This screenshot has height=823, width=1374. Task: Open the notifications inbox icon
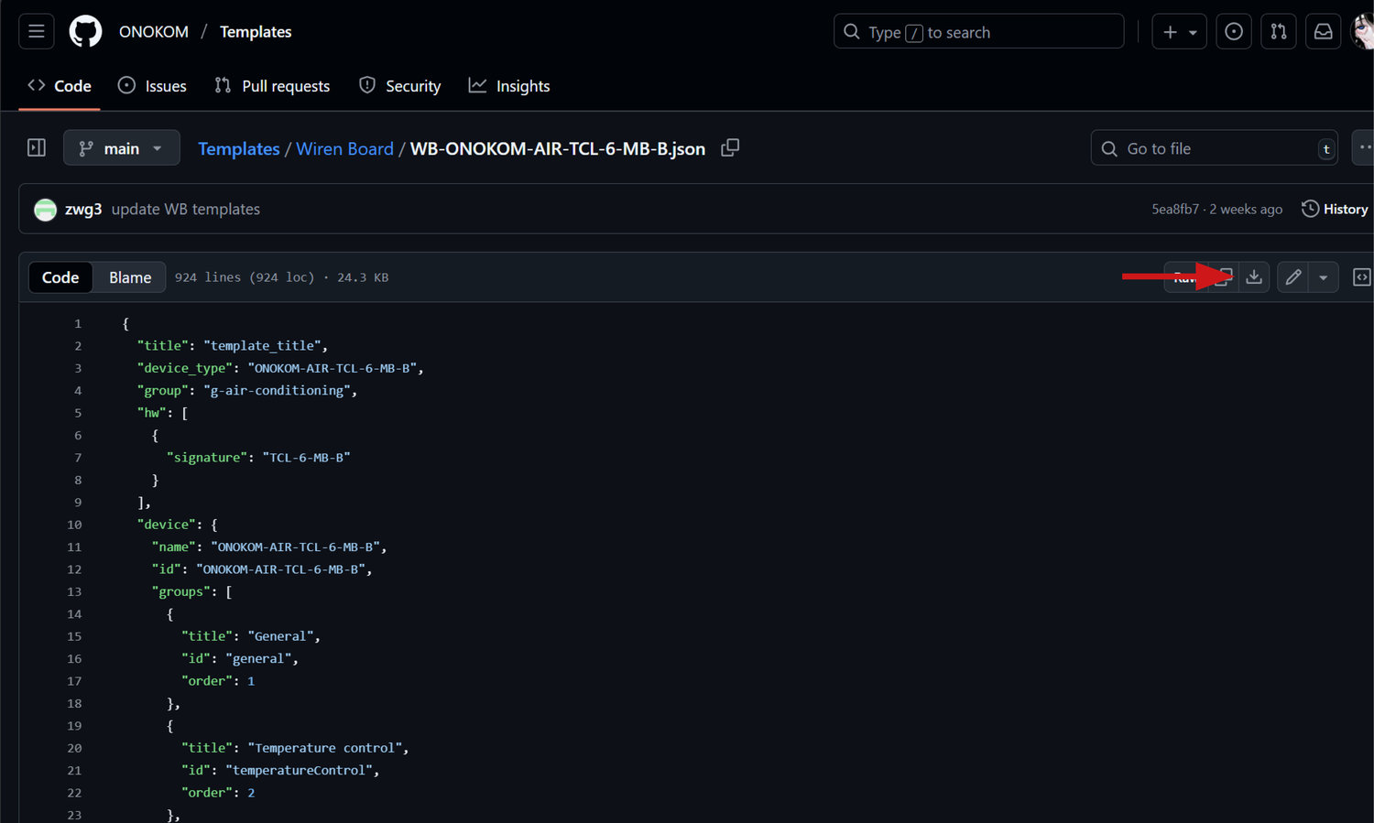click(1324, 32)
